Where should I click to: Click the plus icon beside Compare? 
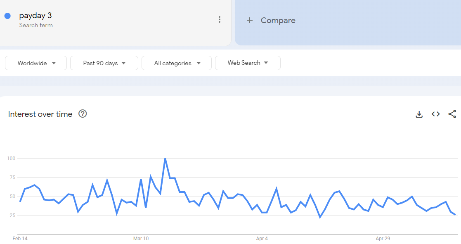coord(250,20)
